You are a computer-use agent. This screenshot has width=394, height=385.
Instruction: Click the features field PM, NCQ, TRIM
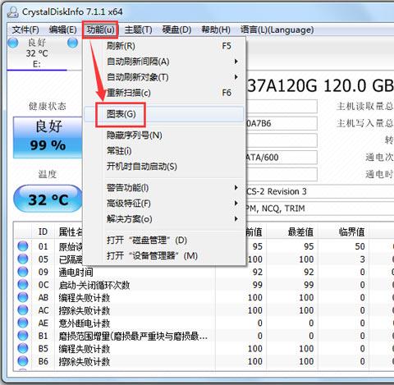[319, 209]
